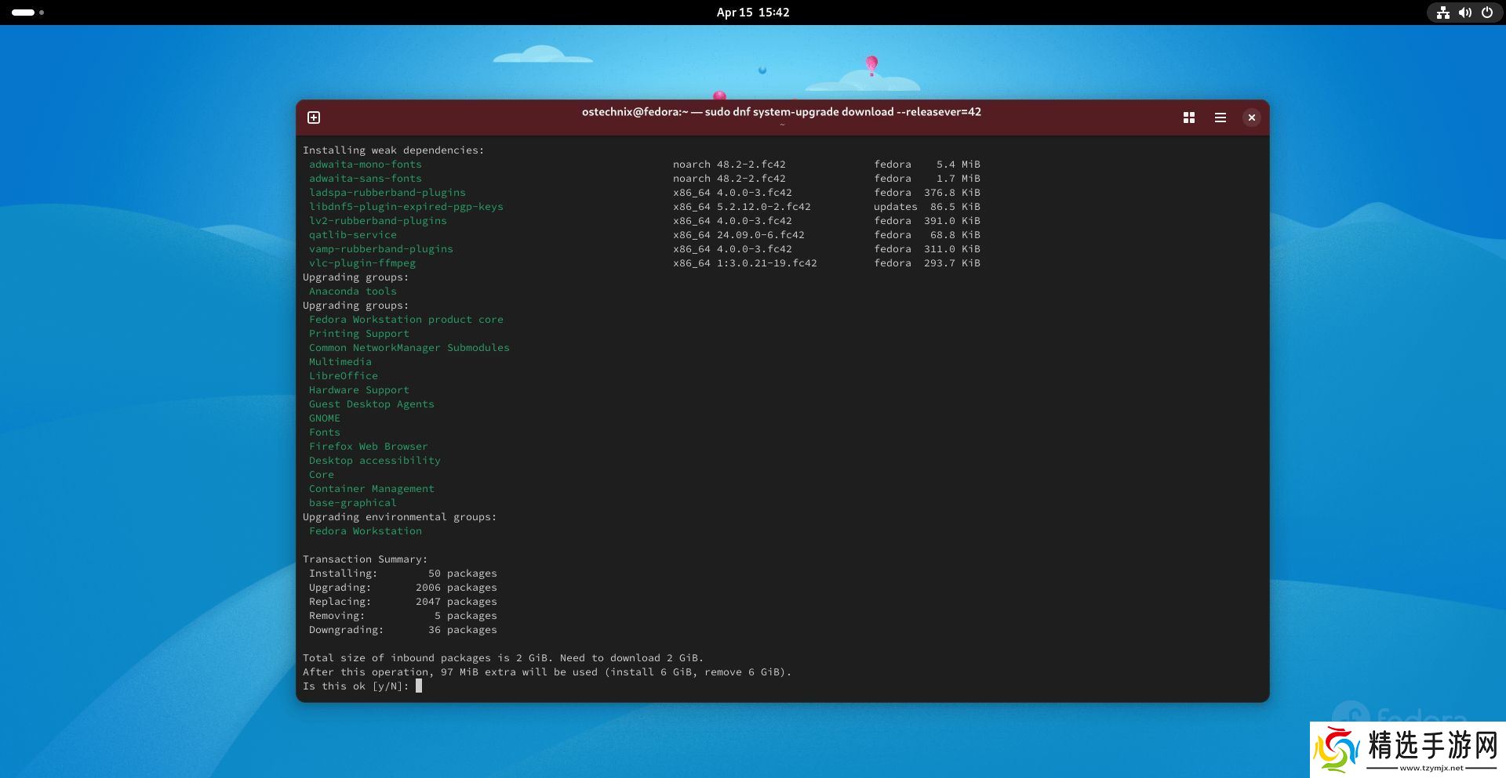This screenshot has width=1506, height=778.
Task: Click the libdnf5-plugin-expired-pgp-keys package
Action: pos(406,207)
